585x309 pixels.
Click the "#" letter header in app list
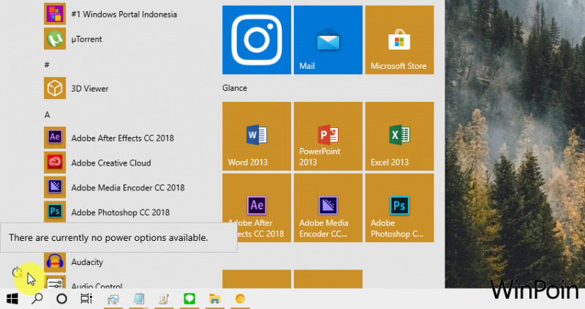coord(47,65)
